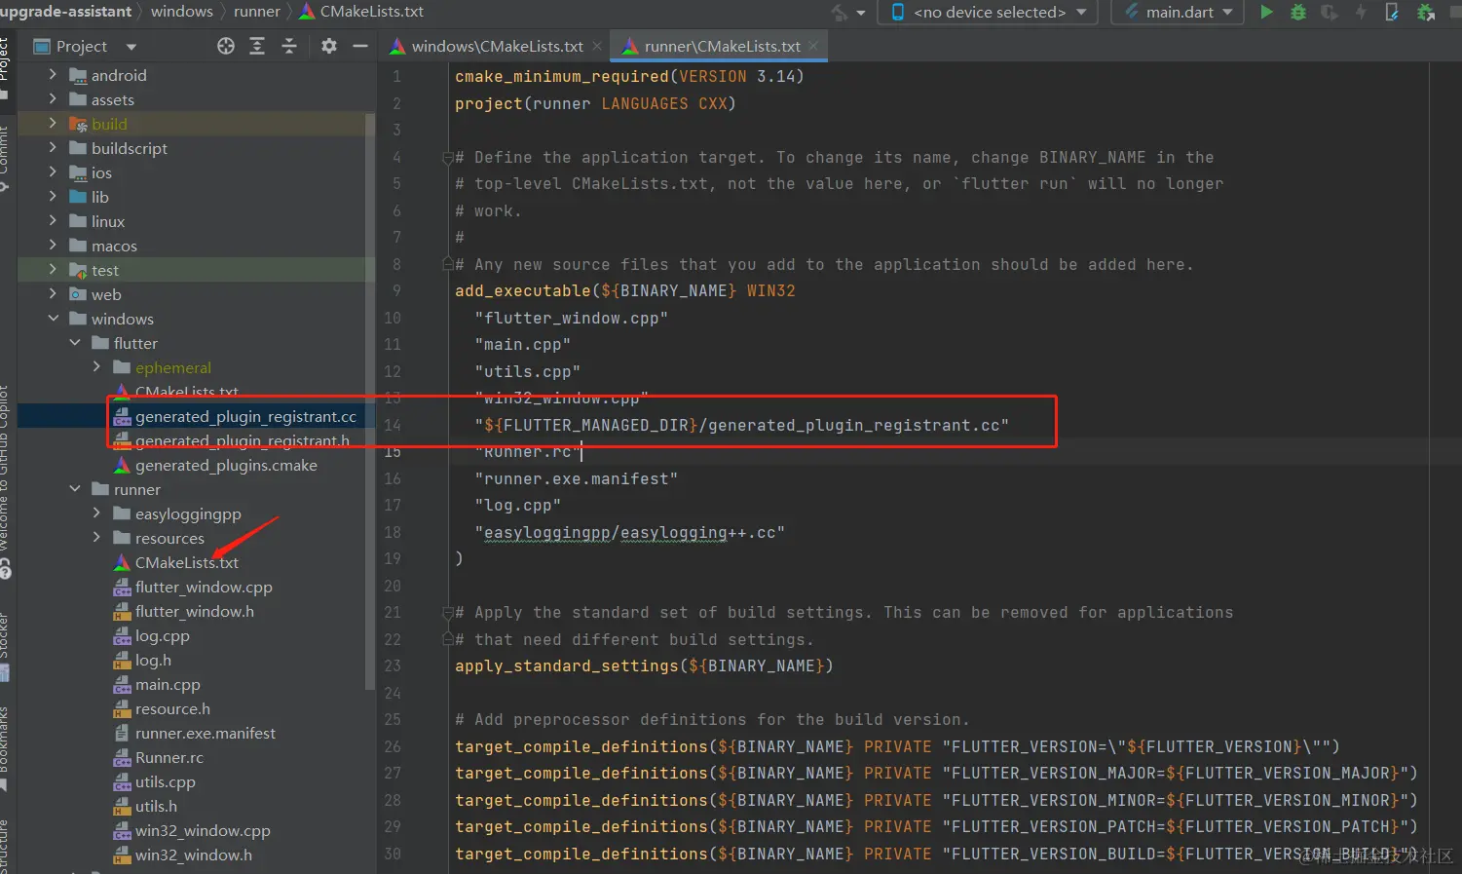The height and width of the screenshot is (874, 1462).
Task: Collapse the runner folder
Action: pos(75,489)
